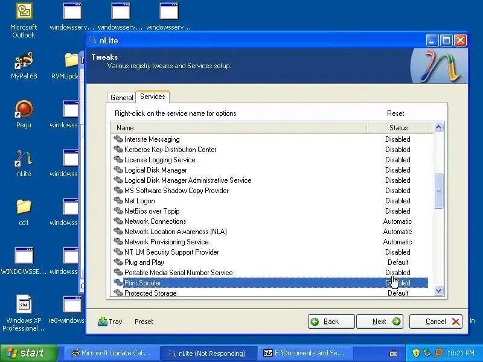This screenshot has height=362, width=483.
Task: Switch to nLite (Not Responding) taskbar item
Action: pyautogui.click(x=209, y=353)
